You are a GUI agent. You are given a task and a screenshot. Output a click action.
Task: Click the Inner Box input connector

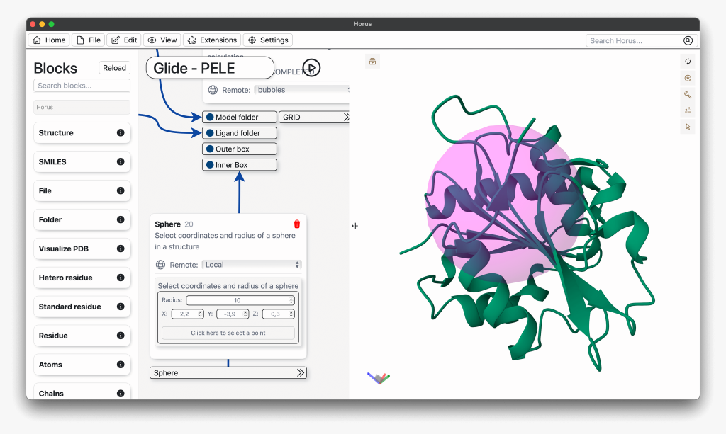click(x=210, y=165)
